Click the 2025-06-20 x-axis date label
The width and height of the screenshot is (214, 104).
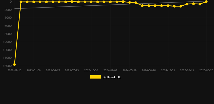tap(206, 70)
